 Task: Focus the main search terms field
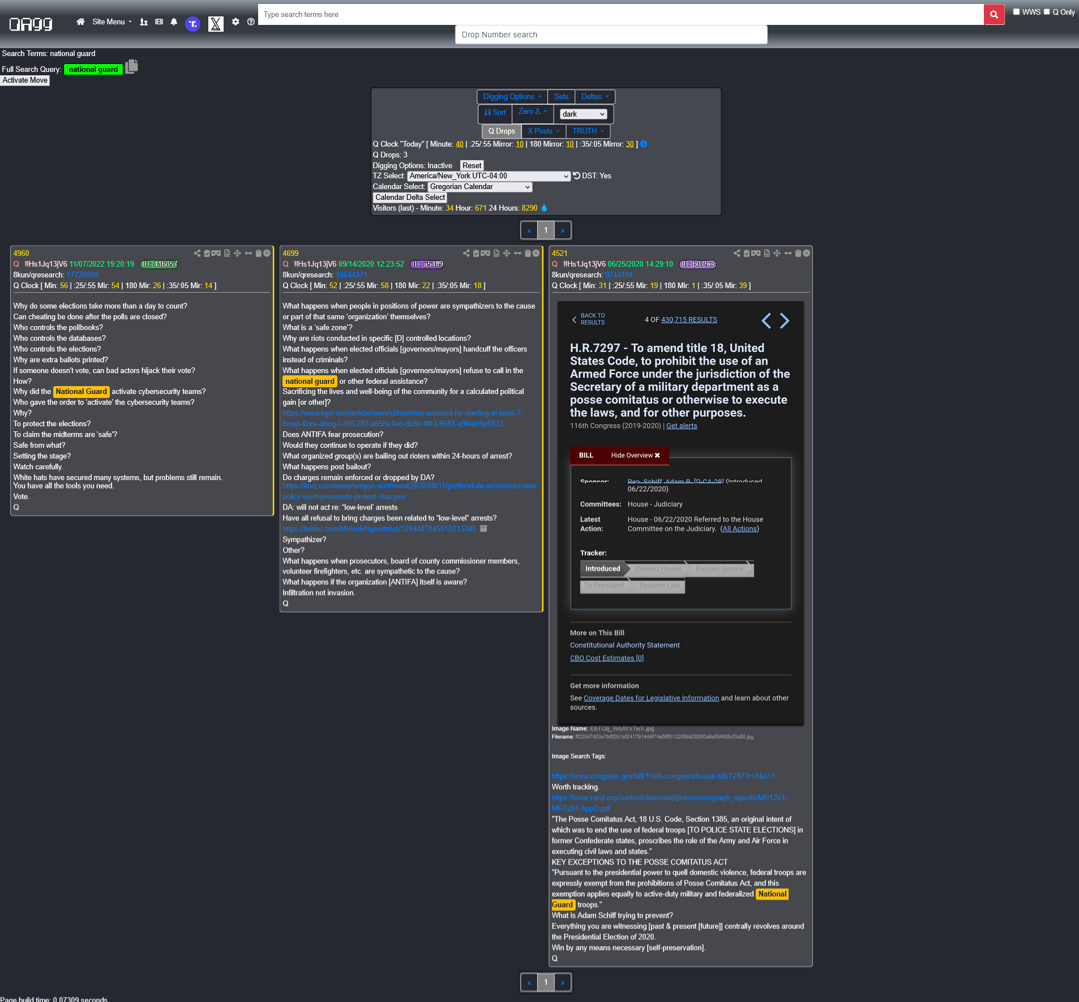[621, 15]
